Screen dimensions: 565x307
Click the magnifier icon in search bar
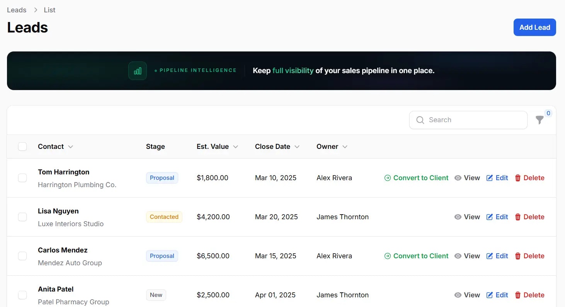pyautogui.click(x=420, y=120)
